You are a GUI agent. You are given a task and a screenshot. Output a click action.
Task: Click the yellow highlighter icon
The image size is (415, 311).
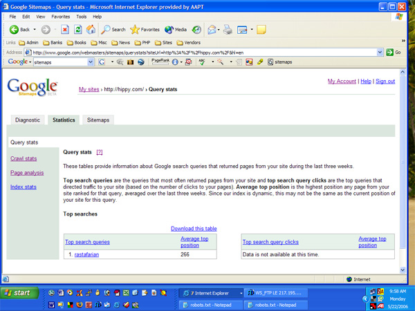260,62
